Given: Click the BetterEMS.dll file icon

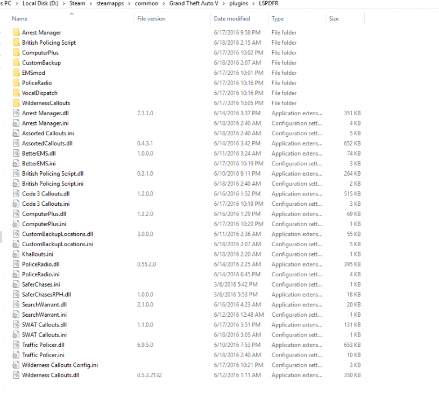Looking at the screenshot, I should point(17,154).
